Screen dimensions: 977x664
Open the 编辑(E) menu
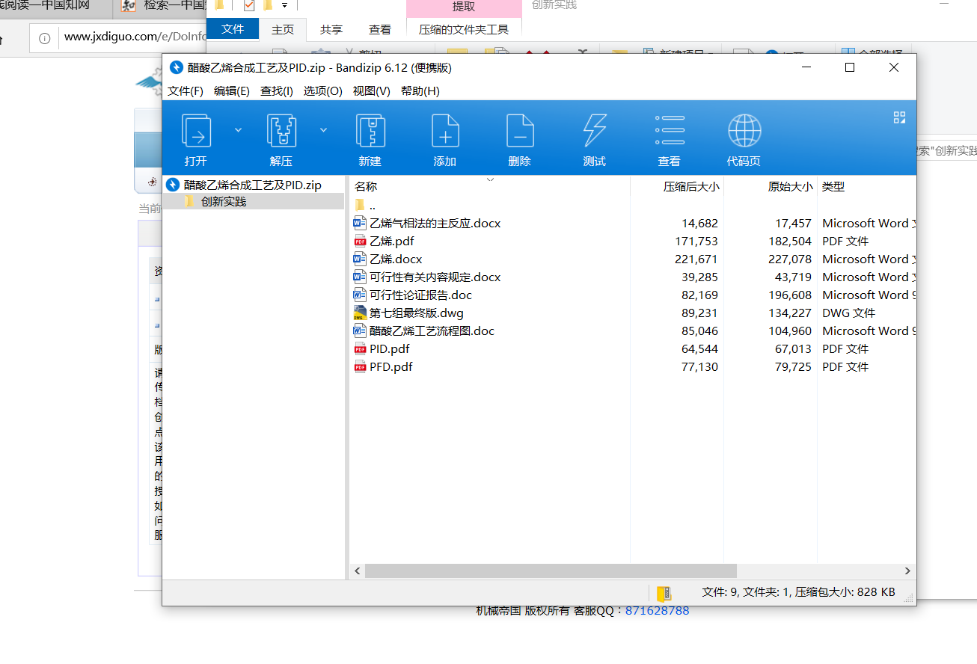coord(232,91)
